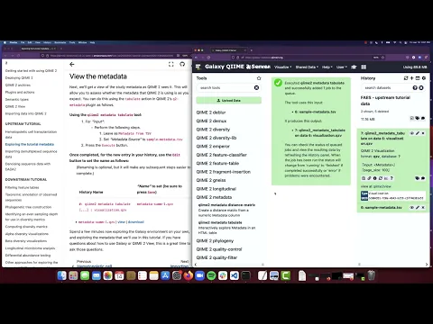The width and height of the screenshot is (433, 324).
Task: Edit the history annotation comment icon
Action: point(423,119)
